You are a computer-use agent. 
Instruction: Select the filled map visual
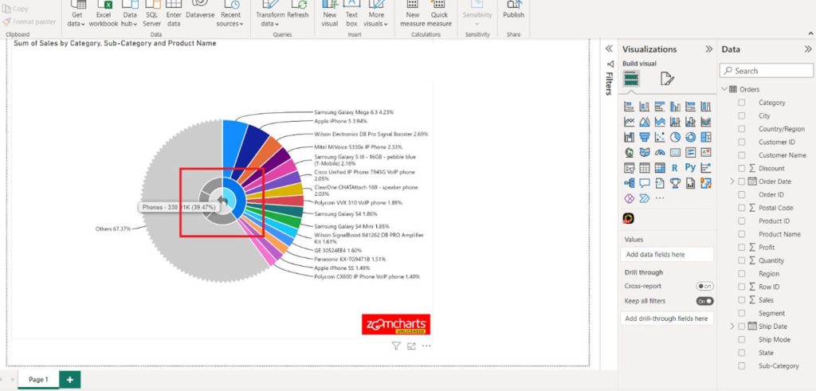644,152
